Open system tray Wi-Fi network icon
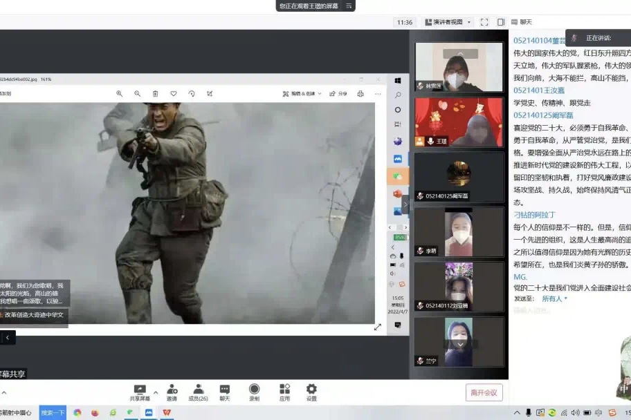This screenshot has height=420, width=631. pyautogui.click(x=564, y=413)
